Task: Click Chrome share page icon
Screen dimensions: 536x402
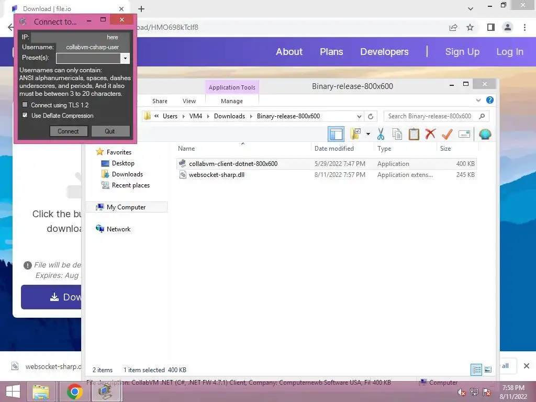Action: [453, 27]
